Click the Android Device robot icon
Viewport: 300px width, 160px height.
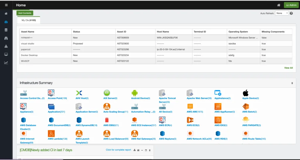[x=134, y=93]
